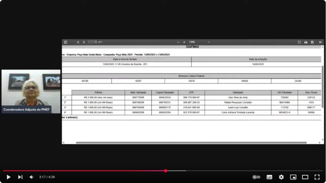Select winner name Rafael Perazzolo Cristofari
The height and width of the screenshot is (183, 326).
(238, 102)
